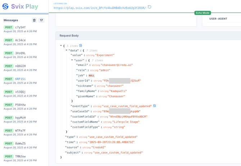Click the USER-AGENT header label
The width and height of the screenshot is (241, 166).
(218, 19)
